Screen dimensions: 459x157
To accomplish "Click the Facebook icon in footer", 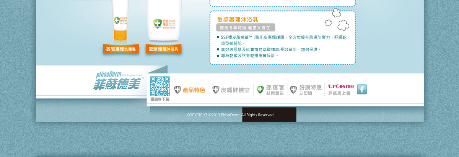I will click(x=362, y=90).
